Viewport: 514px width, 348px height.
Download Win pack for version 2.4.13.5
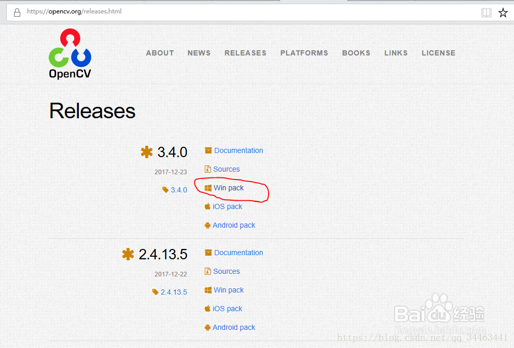click(x=229, y=290)
